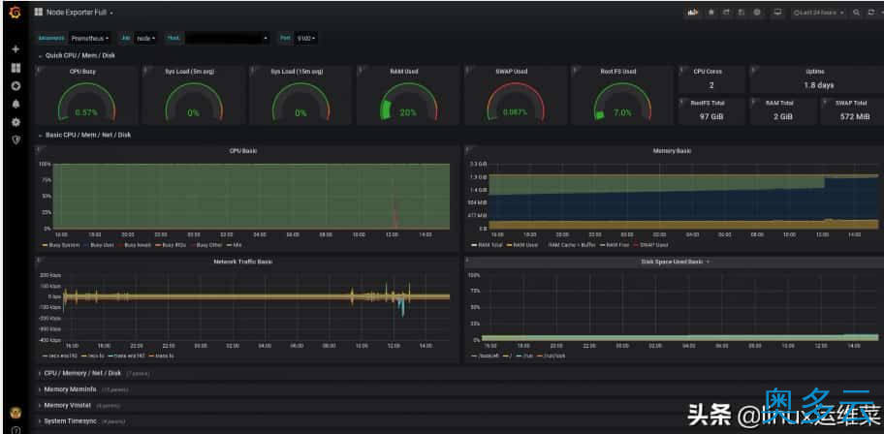Screen dimensions: 884x434
Task: Open the CPU Basic panel title menu
Action: (x=243, y=150)
